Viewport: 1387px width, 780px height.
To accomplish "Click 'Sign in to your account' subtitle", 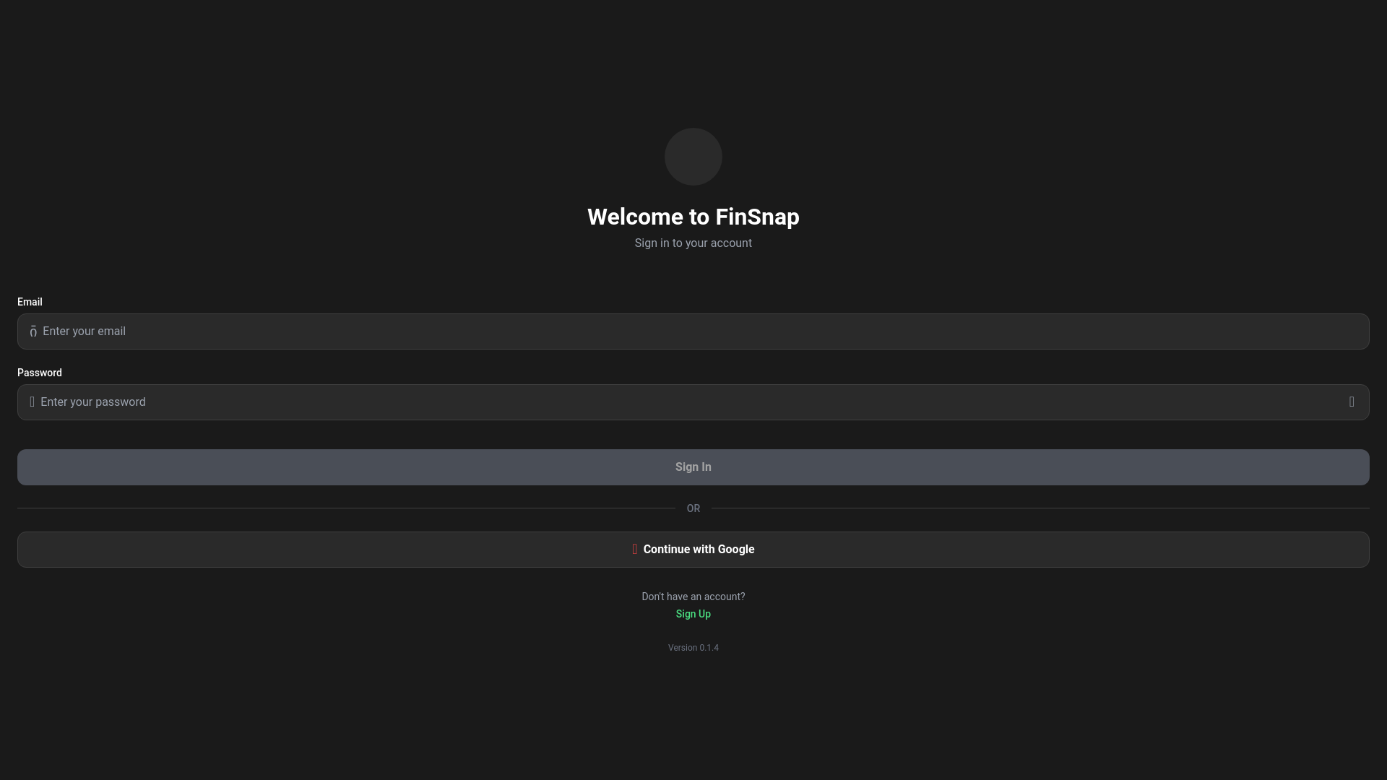I will (x=693, y=243).
